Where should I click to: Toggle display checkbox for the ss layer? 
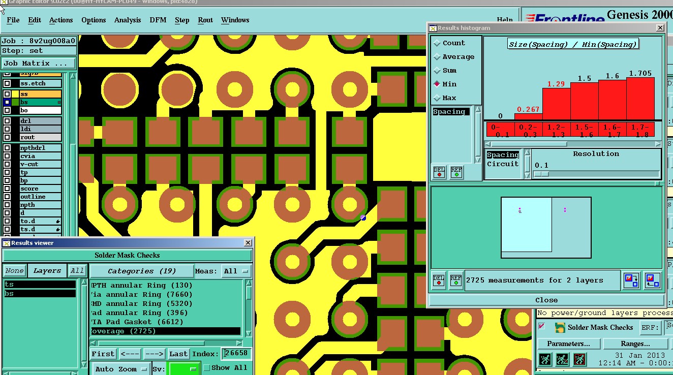[7, 94]
